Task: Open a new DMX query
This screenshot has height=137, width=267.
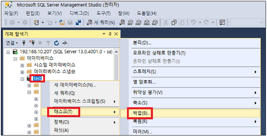Action: (138, 23)
